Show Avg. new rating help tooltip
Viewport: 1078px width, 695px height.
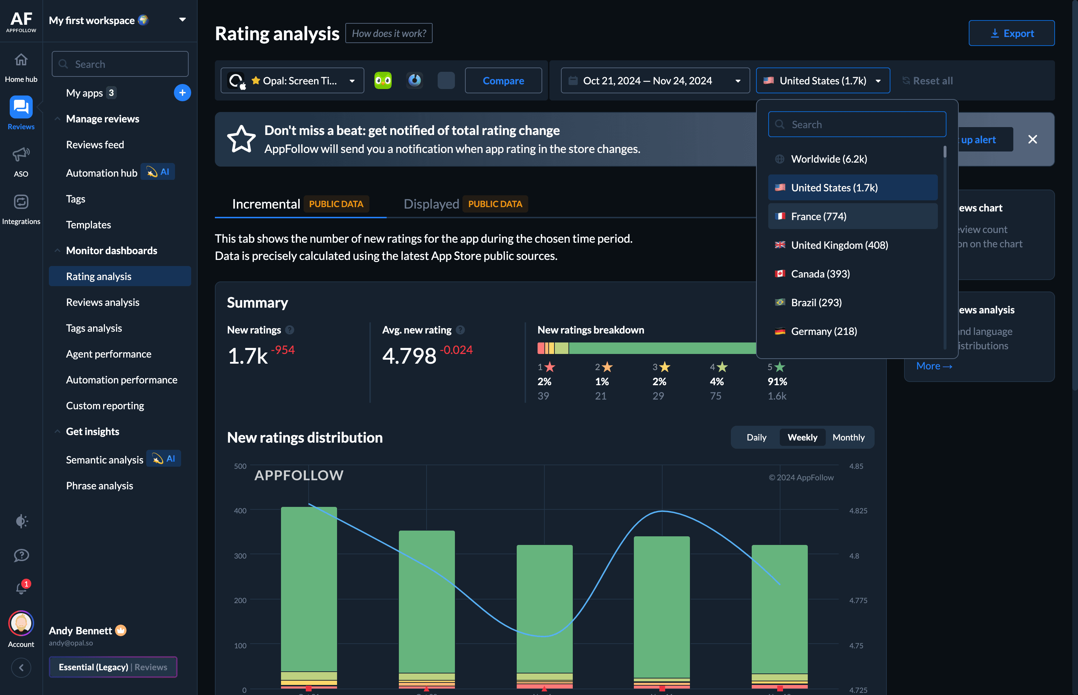point(460,330)
